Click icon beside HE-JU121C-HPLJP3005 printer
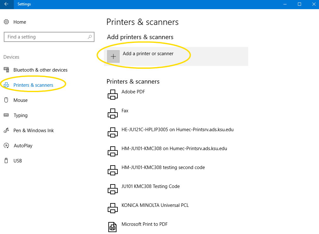 [113, 132]
